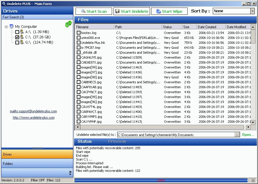Start scanning with Start Scan button
258x184 pixels.
pos(94,11)
